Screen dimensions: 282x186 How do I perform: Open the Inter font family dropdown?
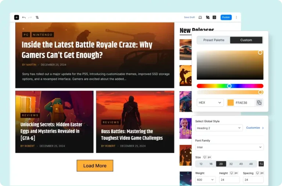[x=229, y=147]
